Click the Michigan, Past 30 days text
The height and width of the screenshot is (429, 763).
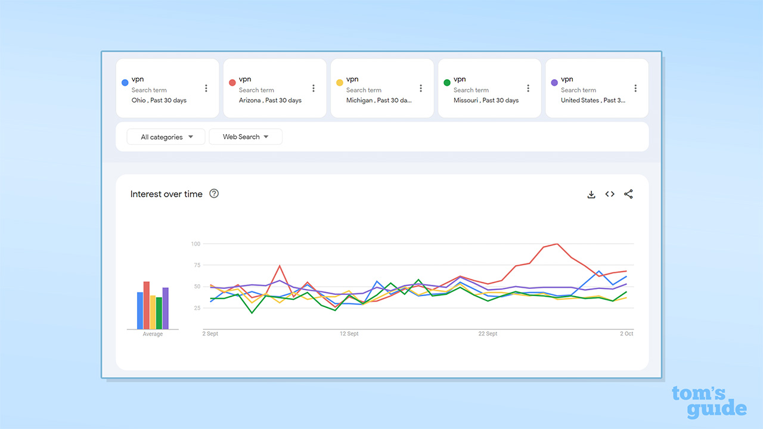379,101
